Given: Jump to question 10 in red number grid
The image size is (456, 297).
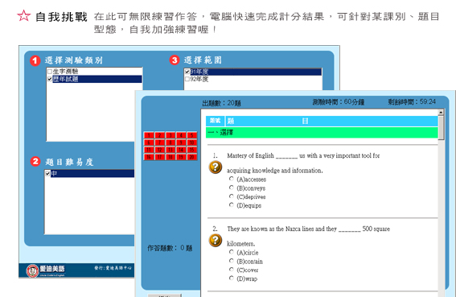Looking at the screenshot, I should 191,142.
